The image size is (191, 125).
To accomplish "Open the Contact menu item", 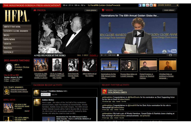I will [17, 52].
